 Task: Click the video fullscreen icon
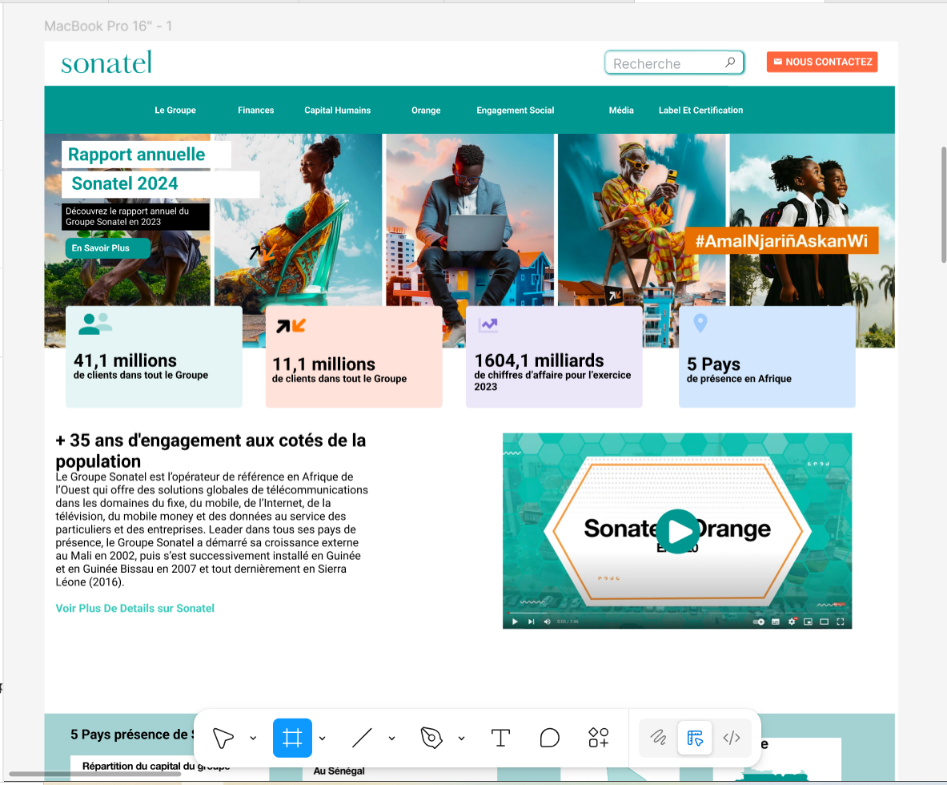coord(840,622)
